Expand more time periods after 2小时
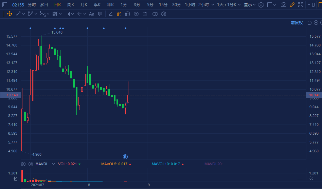Screen dimensions: 322x189 [213, 5]
